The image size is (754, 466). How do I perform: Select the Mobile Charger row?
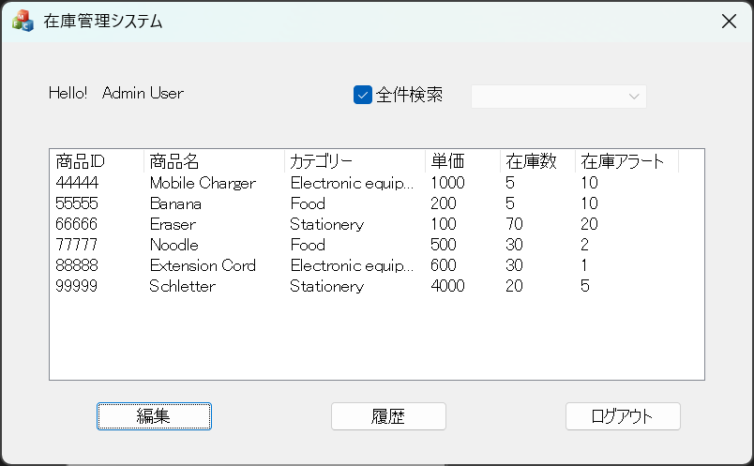(203, 183)
